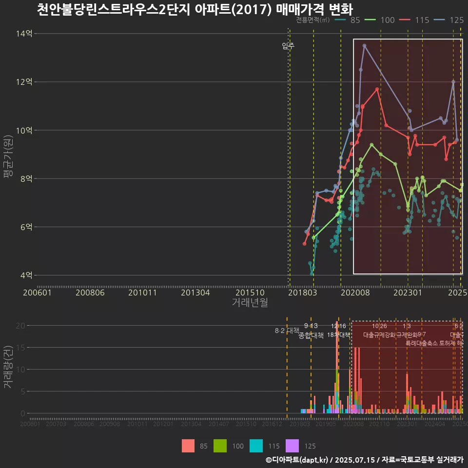Screen dimensions: 468x468
Task: Click the 15 tick on the volume axis
Action: (20, 348)
